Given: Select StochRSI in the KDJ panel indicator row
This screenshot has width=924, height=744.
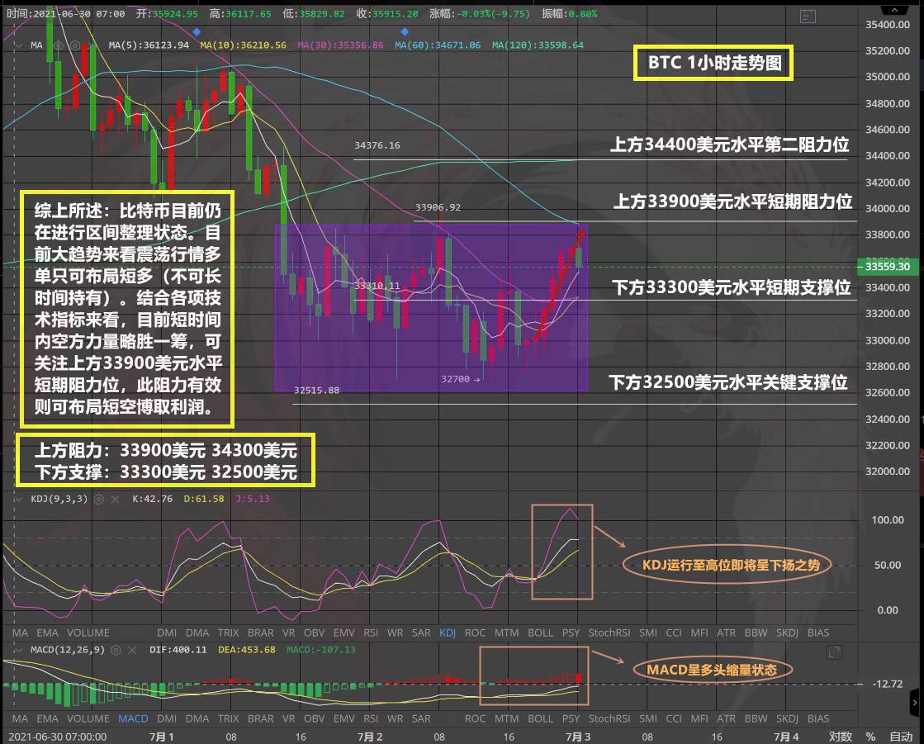Looking at the screenshot, I should tap(609, 633).
